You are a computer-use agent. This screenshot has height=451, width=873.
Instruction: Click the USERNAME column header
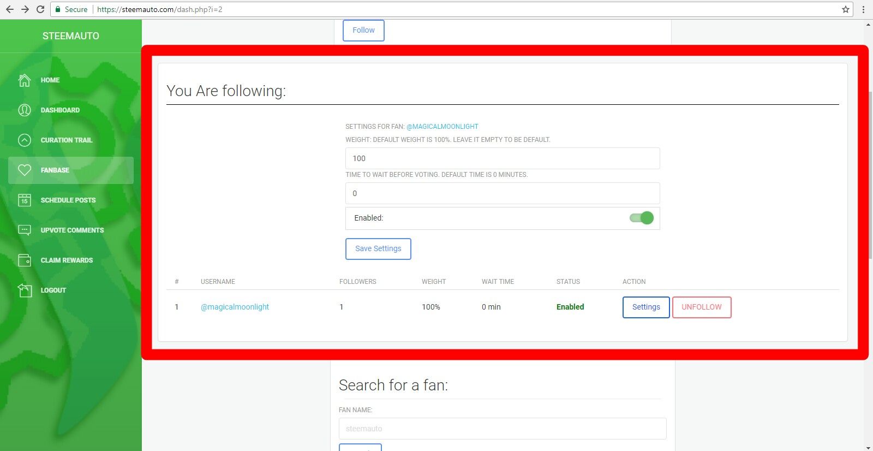coord(218,282)
